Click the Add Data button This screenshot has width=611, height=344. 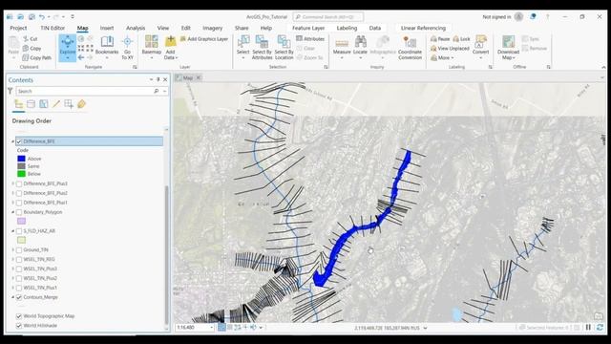[171, 48]
